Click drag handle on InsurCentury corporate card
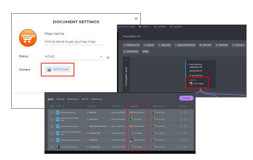Image resolution: width=253 pixels, height=160 pixels. tap(188, 64)
